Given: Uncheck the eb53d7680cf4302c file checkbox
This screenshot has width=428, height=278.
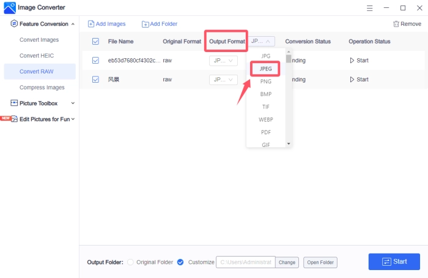Looking at the screenshot, I should (95, 61).
